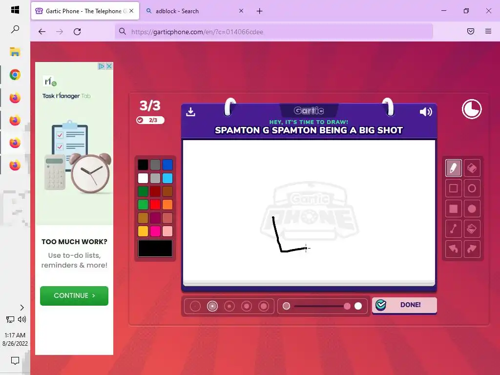The image size is (500, 375).
Task: Open the volume tray icon
Action: [22, 319]
